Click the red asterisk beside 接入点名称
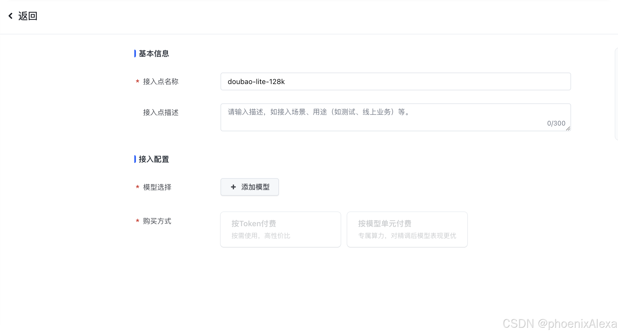Image resolution: width=618 pixels, height=334 pixels. tap(138, 82)
